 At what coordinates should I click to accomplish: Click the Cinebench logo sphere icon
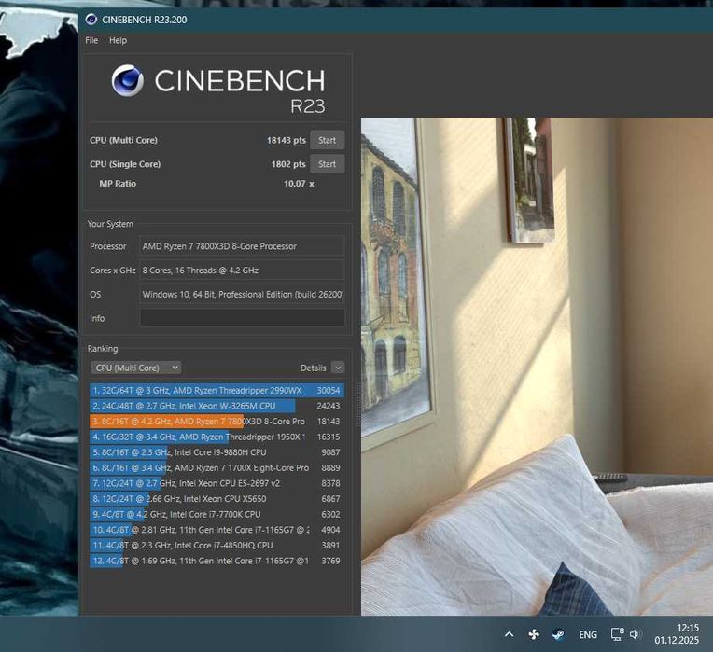point(128,80)
